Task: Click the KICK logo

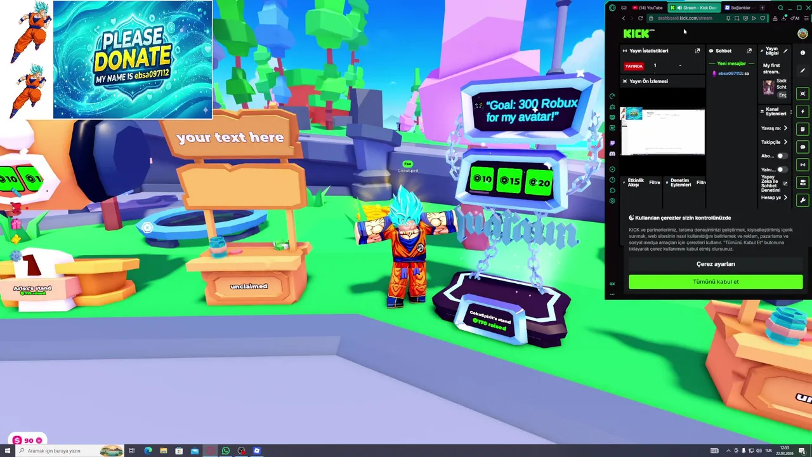Action: point(637,33)
